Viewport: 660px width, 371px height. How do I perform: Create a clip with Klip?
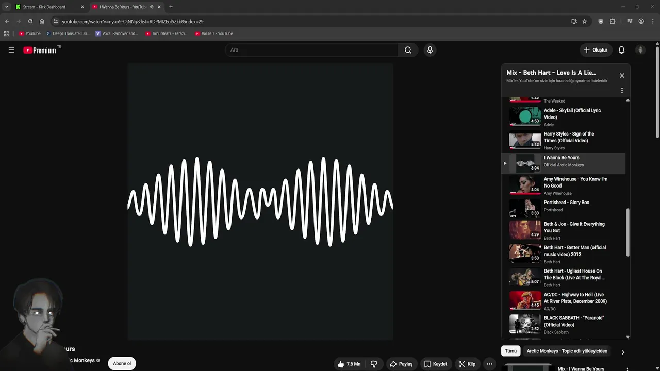[x=467, y=364]
